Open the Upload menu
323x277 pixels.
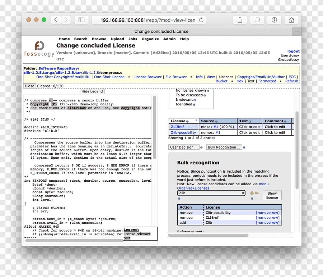(x=117, y=39)
